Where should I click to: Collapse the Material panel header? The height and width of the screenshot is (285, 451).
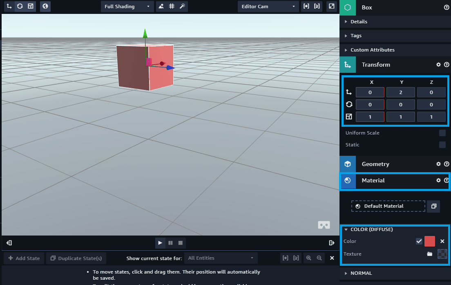pyautogui.click(x=373, y=180)
